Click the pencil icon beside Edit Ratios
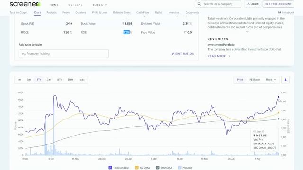This screenshot has height=170, width=303. [x=173, y=54]
